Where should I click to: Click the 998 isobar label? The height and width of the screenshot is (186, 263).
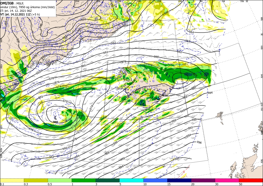tap(177, 158)
